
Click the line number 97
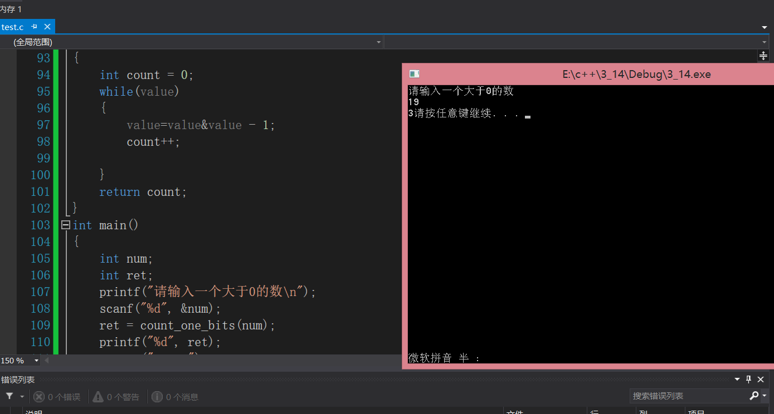click(x=43, y=125)
